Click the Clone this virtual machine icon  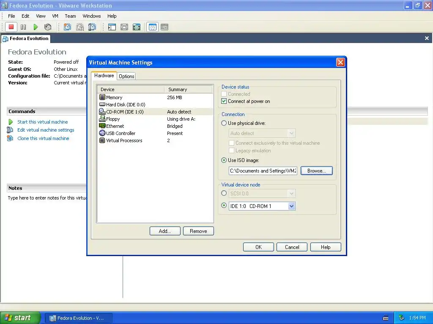10,138
